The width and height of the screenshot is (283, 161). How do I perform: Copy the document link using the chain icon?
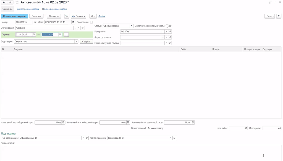pyautogui.click(x=270, y=2)
